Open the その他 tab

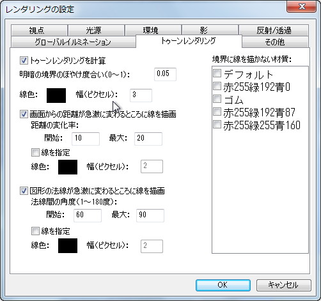(x=275, y=42)
